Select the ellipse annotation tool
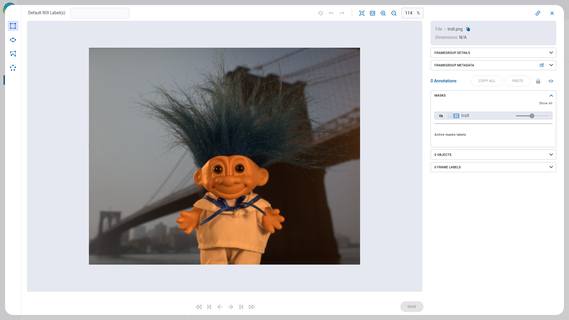This screenshot has height=320, width=569. pos(13,40)
